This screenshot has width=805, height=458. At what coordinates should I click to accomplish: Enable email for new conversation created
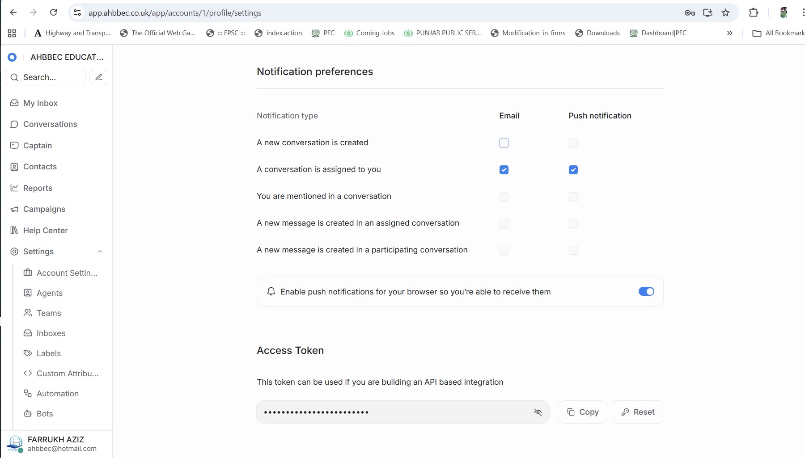504,143
